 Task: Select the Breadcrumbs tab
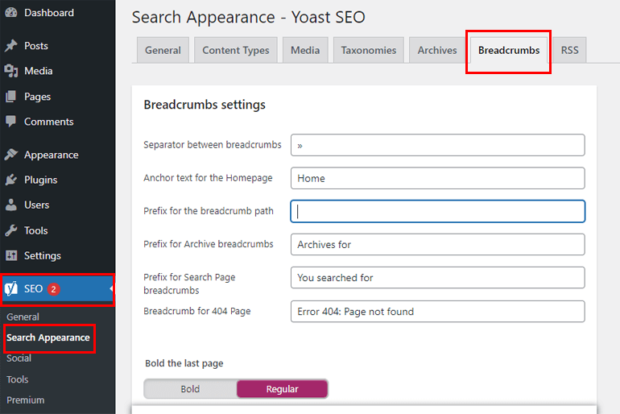coord(509,50)
